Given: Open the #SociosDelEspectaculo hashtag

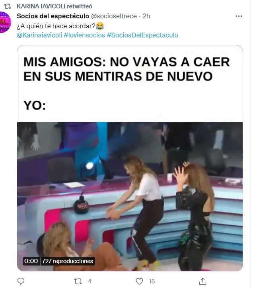Looking at the screenshot, I should pyautogui.click(x=142, y=35).
